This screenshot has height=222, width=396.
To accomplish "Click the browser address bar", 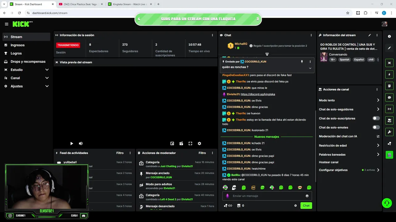I will [186, 13].
